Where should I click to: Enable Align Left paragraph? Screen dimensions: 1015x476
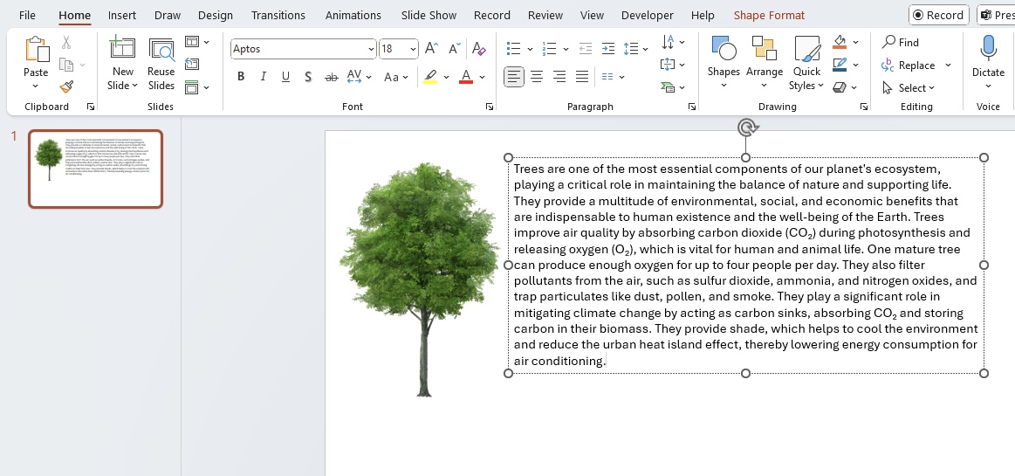click(514, 77)
